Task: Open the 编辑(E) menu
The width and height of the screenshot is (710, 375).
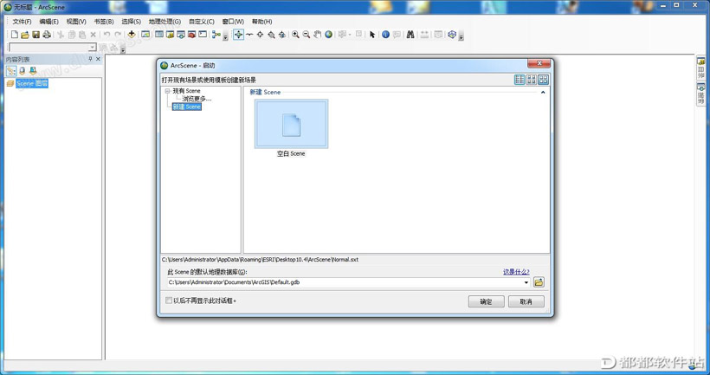Action: 48,22
